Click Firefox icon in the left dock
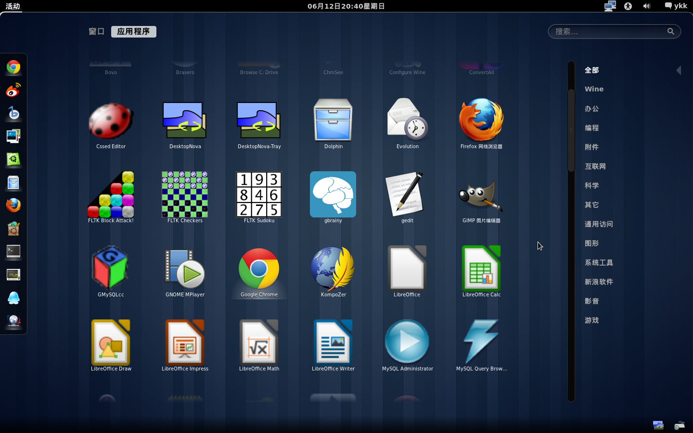The image size is (693, 433). 13,205
